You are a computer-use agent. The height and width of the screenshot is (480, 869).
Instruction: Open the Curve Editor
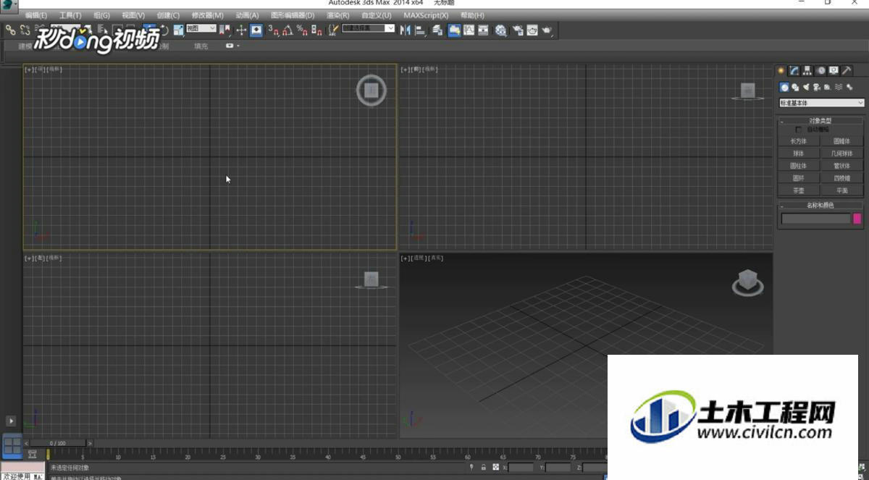pos(469,30)
